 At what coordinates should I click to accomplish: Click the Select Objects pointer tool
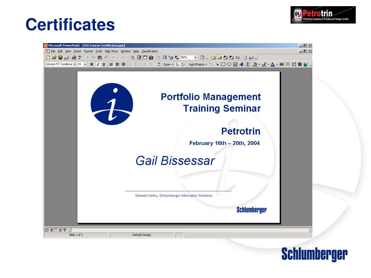point(178,64)
